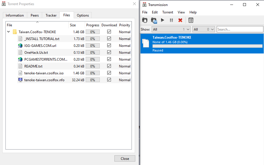Start the torrent with the play icon

(x=163, y=20)
